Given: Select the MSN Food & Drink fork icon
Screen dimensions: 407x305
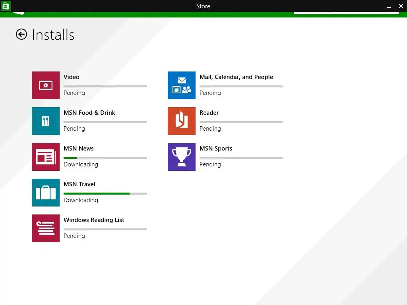Looking at the screenshot, I should pyautogui.click(x=46, y=121).
